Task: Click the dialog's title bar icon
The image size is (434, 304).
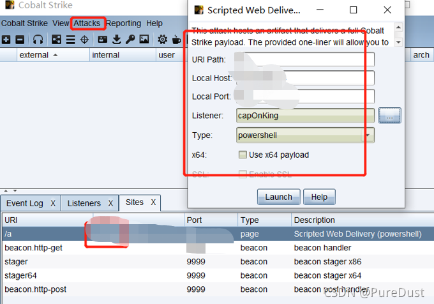Action: [198, 10]
